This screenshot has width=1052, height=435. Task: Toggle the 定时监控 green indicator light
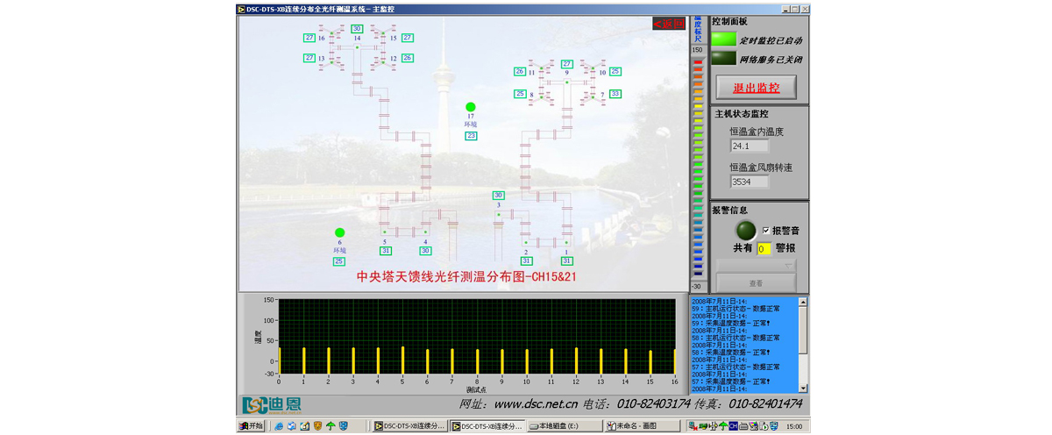tap(723, 39)
